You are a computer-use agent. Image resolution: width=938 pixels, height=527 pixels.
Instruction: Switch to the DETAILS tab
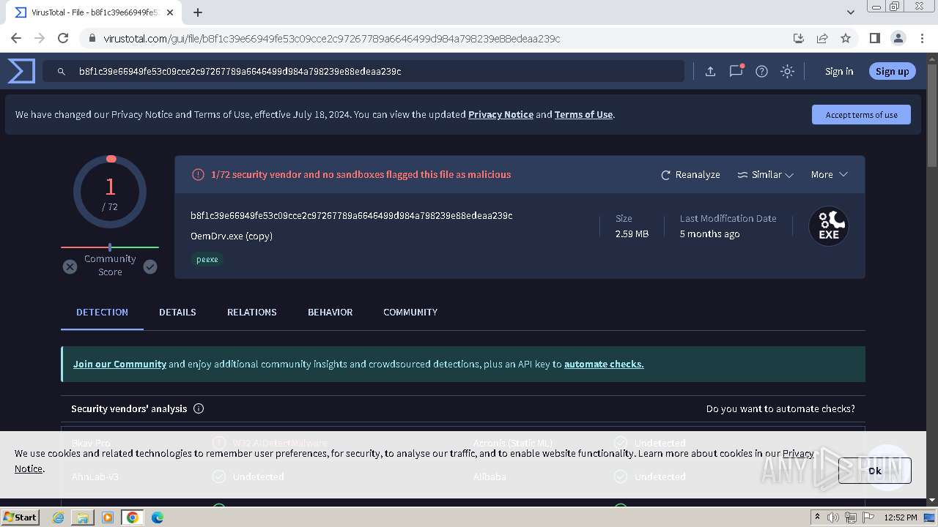click(x=177, y=312)
